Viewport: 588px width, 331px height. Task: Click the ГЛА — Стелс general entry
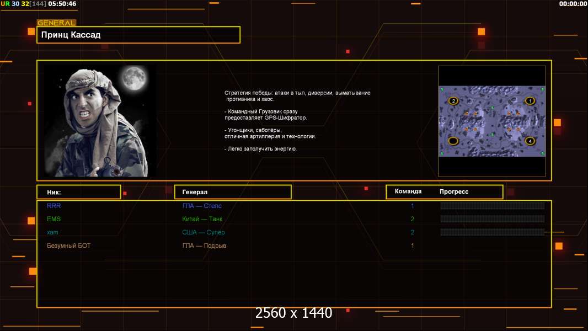[202, 206]
